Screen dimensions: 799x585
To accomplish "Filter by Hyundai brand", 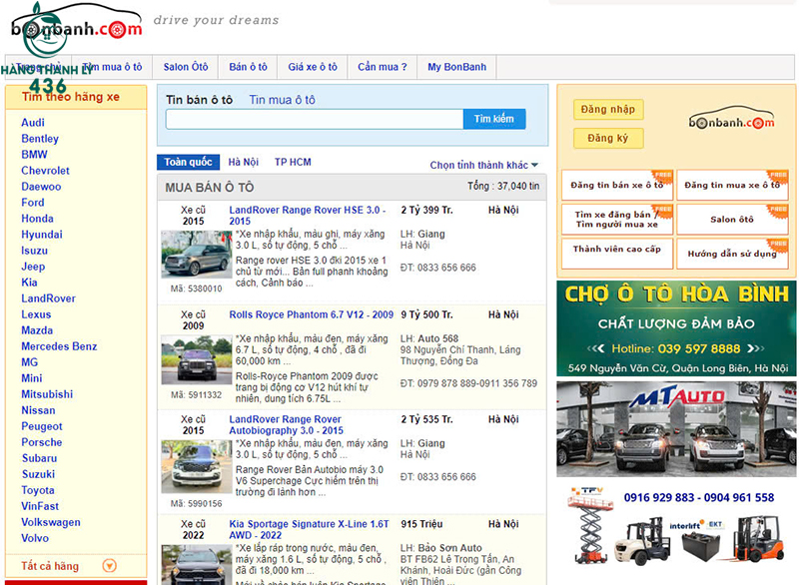I will coord(42,235).
